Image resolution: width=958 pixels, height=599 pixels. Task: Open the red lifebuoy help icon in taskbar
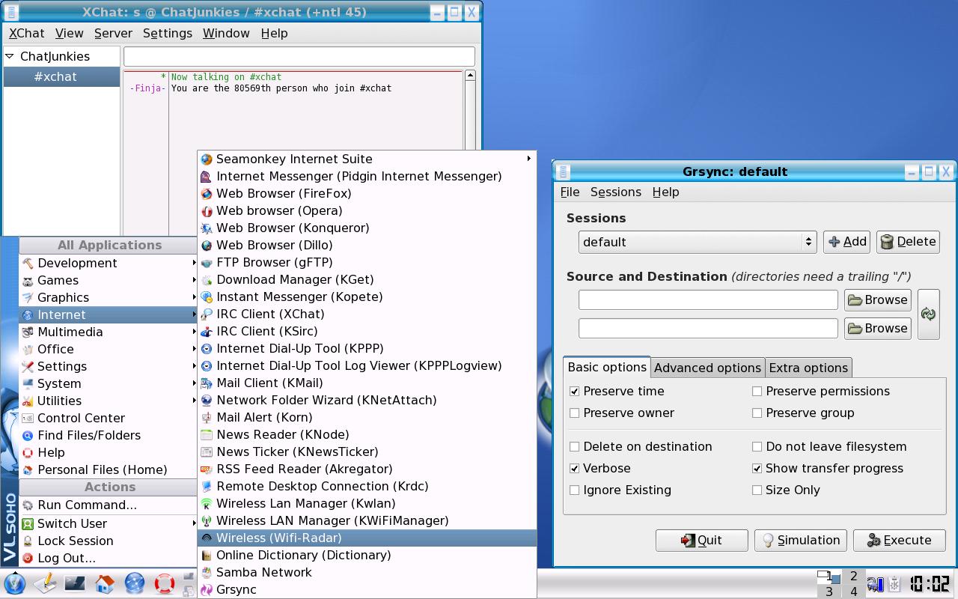click(165, 583)
